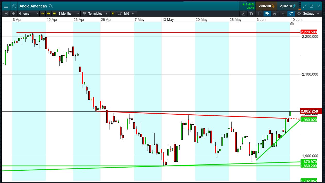Select the 1D interval shortcut
The image size is (325, 183).
point(54,14)
